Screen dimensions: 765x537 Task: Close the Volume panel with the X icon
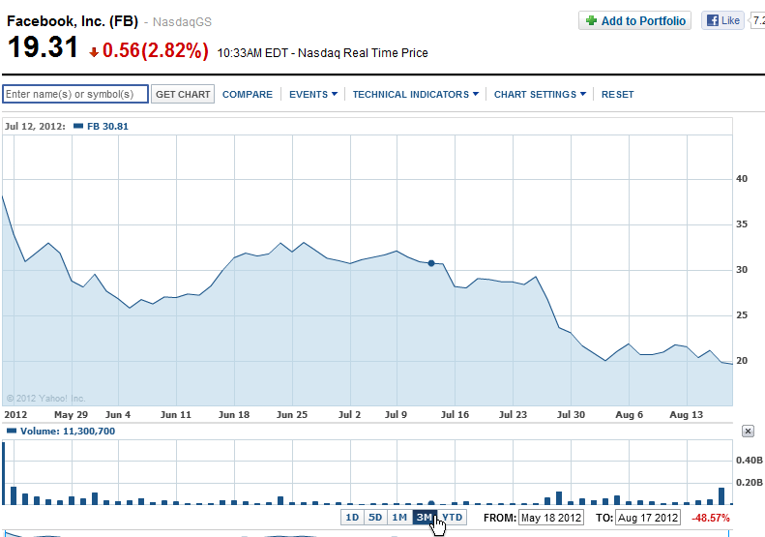pos(747,431)
